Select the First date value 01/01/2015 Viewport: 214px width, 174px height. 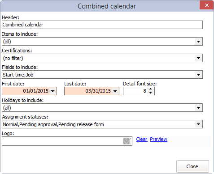point(35,91)
